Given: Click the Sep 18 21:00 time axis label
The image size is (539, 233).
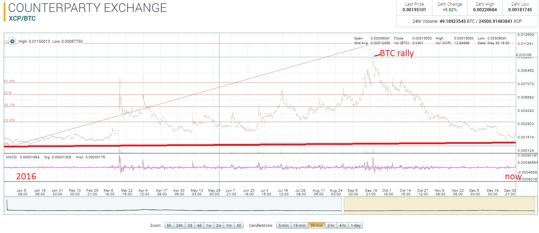Looking at the screenshot, I should pyautogui.click(x=371, y=192).
